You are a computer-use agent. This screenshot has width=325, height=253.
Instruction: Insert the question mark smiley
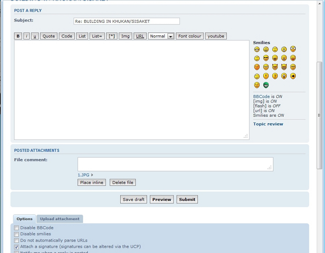coord(275,76)
